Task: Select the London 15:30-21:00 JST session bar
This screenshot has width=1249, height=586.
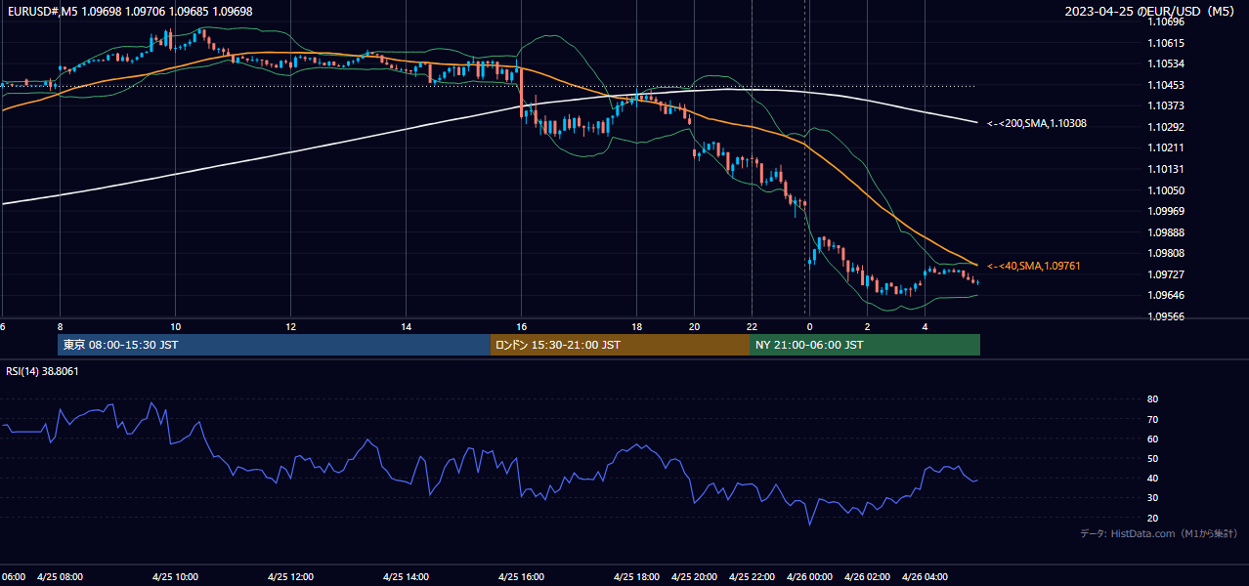Action: (620, 345)
